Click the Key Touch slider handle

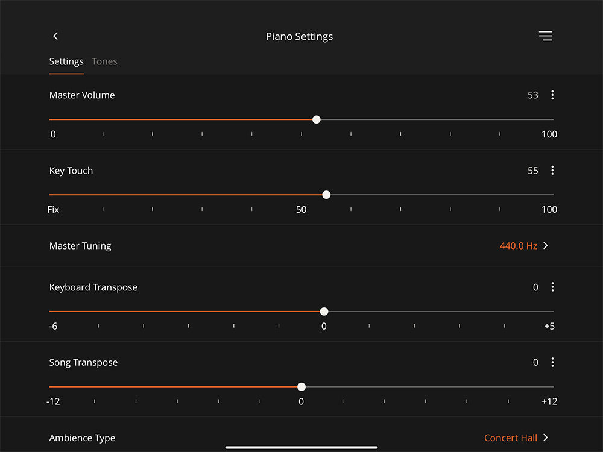(326, 195)
